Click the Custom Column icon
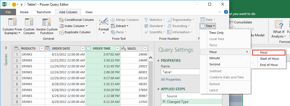 coord(29,22)
